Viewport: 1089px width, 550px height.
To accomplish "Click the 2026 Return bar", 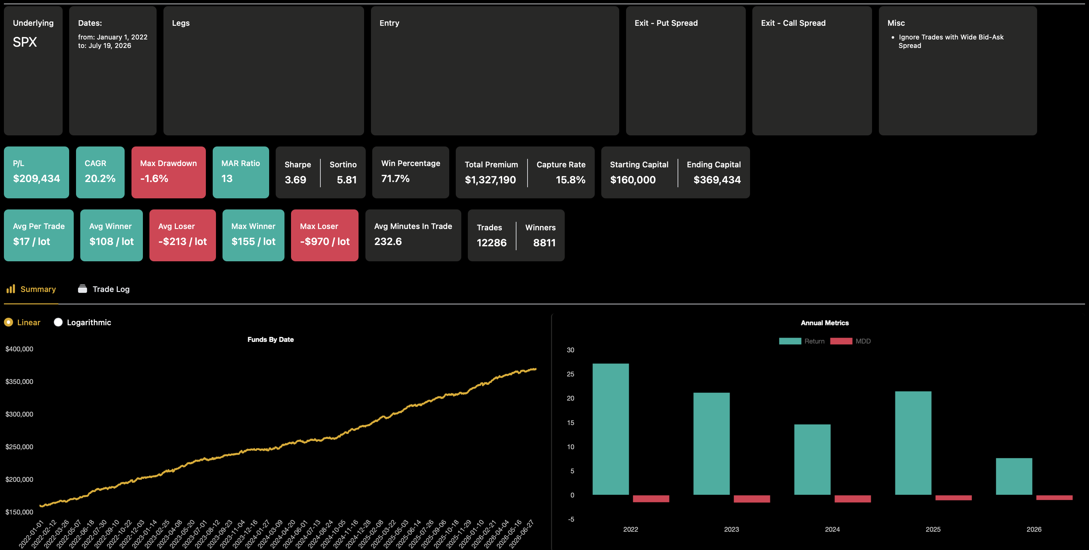I will 1014,477.
